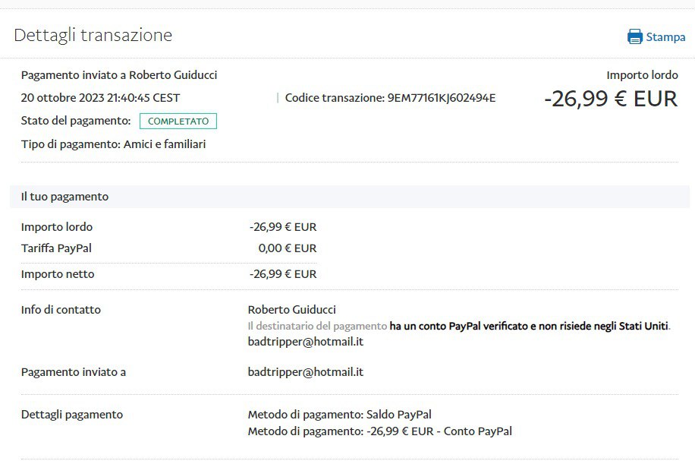Image resolution: width=695 pixels, height=461 pixels.
Task: Click the Dettagli transazione page heading
Action: point(93,35)
